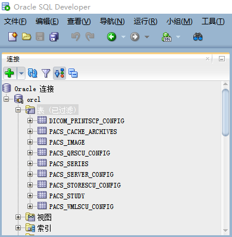Image resolution: width=232 pixels, height=237 pixels.
Task: Select the 连接 panel tab
Action: click(13, 59)
